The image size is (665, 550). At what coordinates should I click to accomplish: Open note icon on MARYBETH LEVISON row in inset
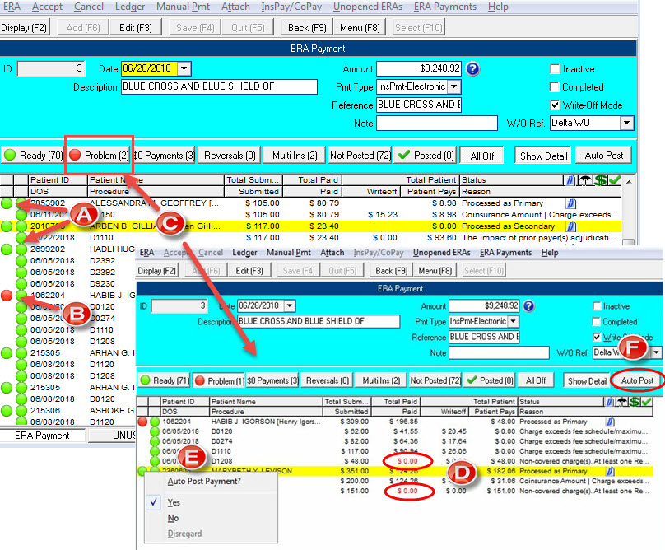tap(611, 471)
